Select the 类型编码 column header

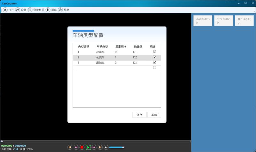[x=84, y=47]
